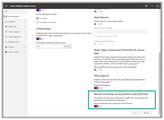Click the help question mark icon

tap(152, 6)
